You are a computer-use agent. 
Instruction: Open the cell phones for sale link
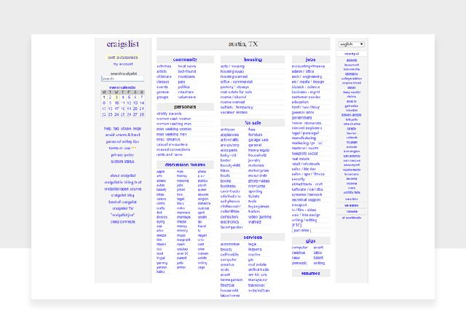(230, 201)
